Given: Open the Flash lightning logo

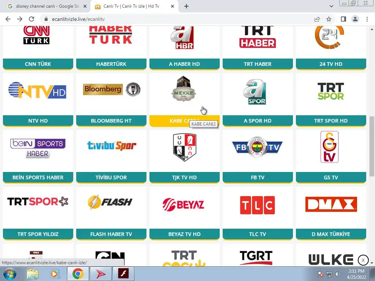Looking at the screenshot, I should click(x=110, y=202).
